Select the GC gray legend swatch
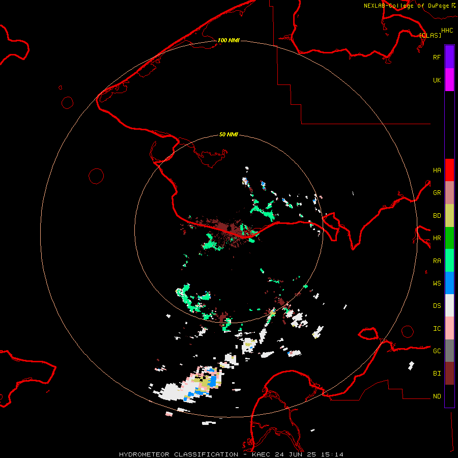This screenshot has height=458, width=458. tap(449, 351)
